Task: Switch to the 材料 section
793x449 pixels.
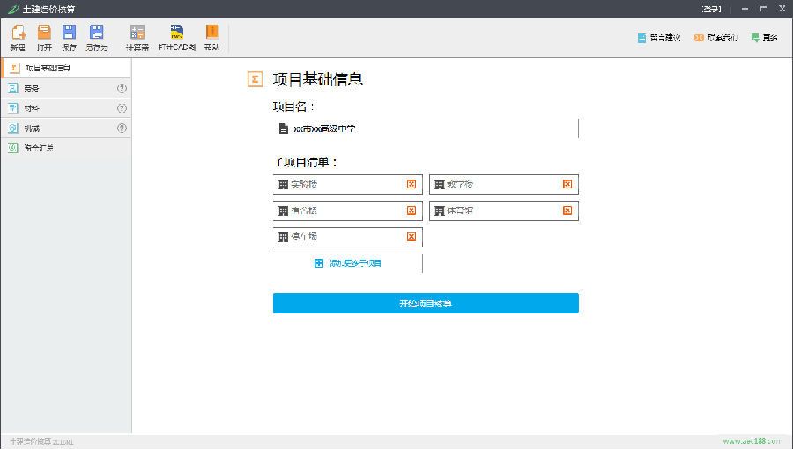Action: click(66, 108)
